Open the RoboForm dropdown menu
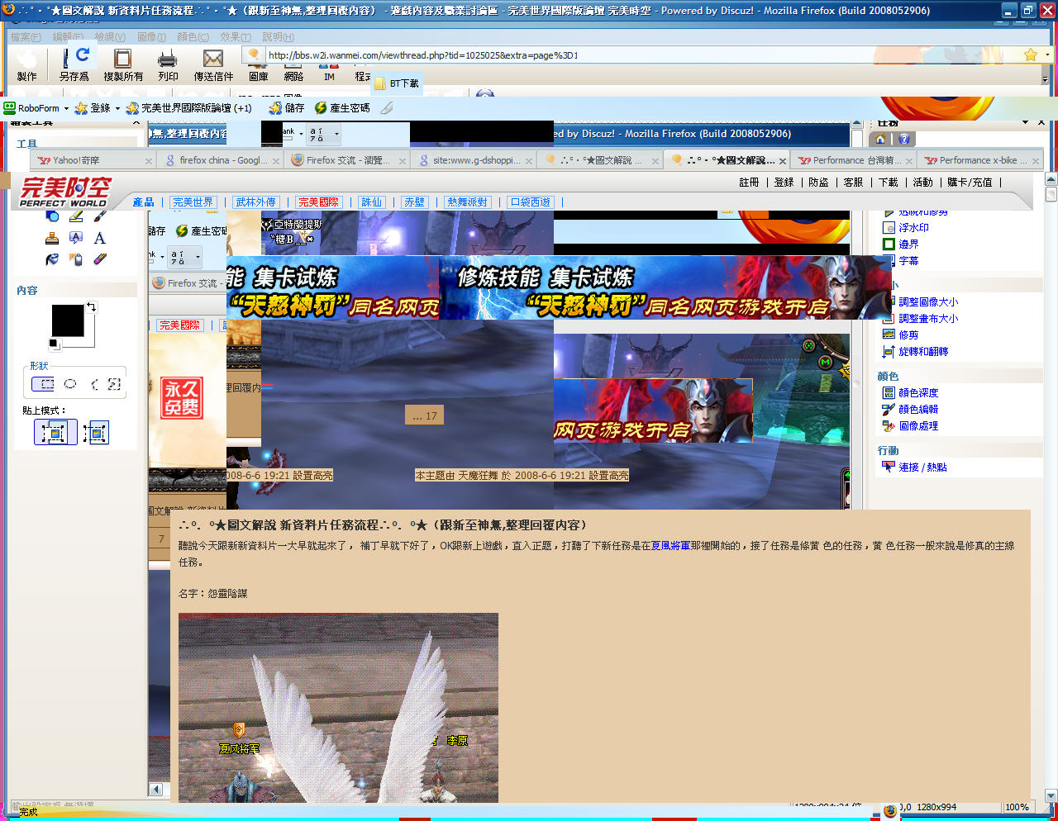Viewport: 1058px width, 821px height. click(x=66, y=108)
